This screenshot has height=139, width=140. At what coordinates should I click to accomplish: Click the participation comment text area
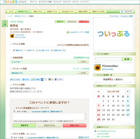pyautogui.click(x=49, y=116)
